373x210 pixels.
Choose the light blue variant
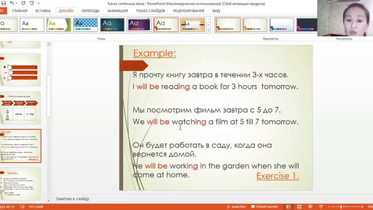click(x=281, y=24)
